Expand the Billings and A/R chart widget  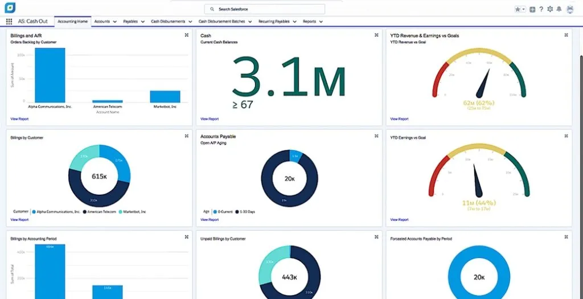point(187,35)
